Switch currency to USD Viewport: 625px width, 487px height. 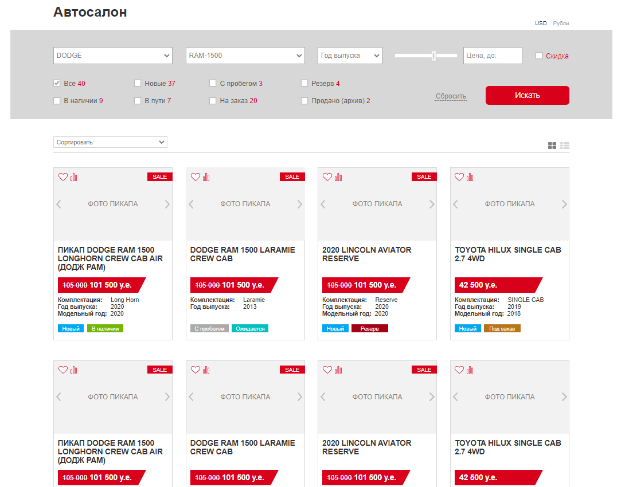541,23
